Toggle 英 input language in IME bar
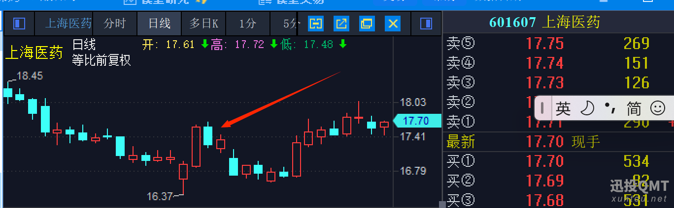Viewport: 674px width, 208px height. tap(563, 108)
